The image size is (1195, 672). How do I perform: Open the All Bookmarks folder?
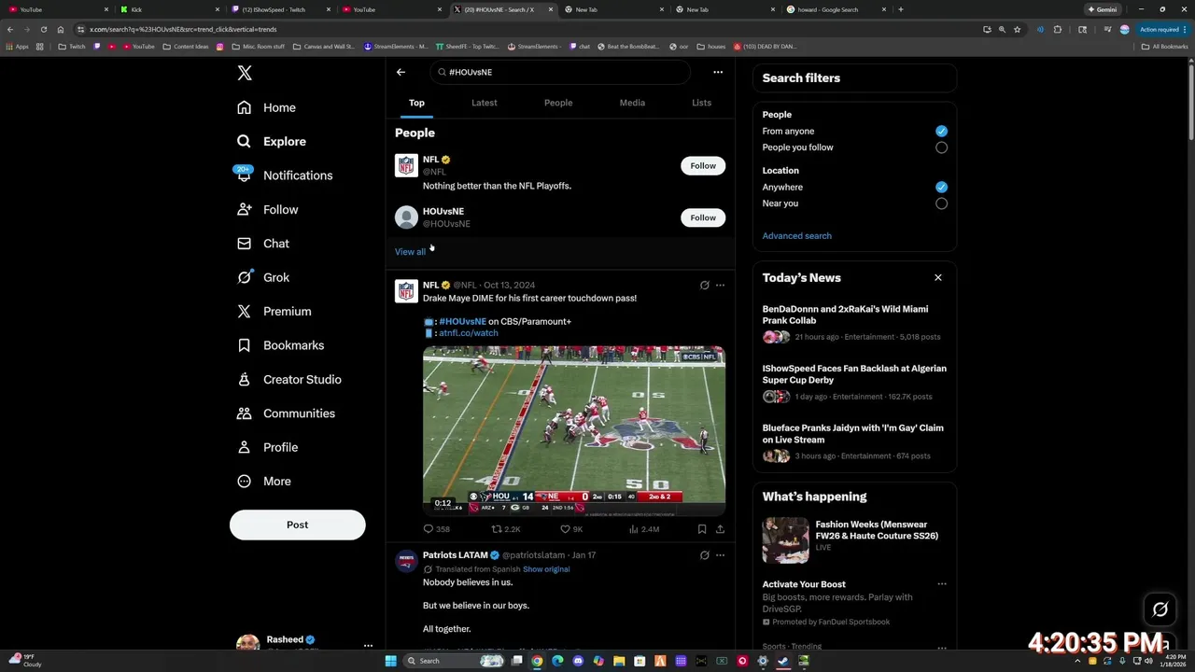pos(1165,47)
